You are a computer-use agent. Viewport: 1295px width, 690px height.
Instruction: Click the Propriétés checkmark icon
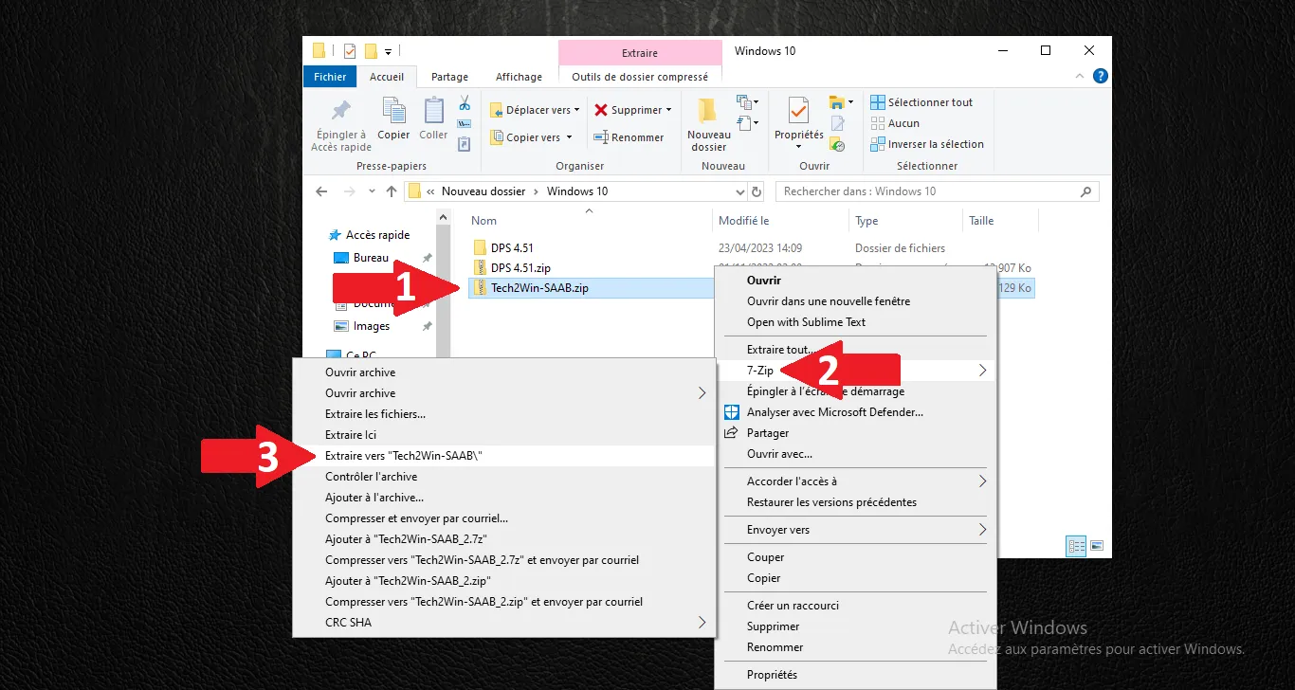coord(798,112)
